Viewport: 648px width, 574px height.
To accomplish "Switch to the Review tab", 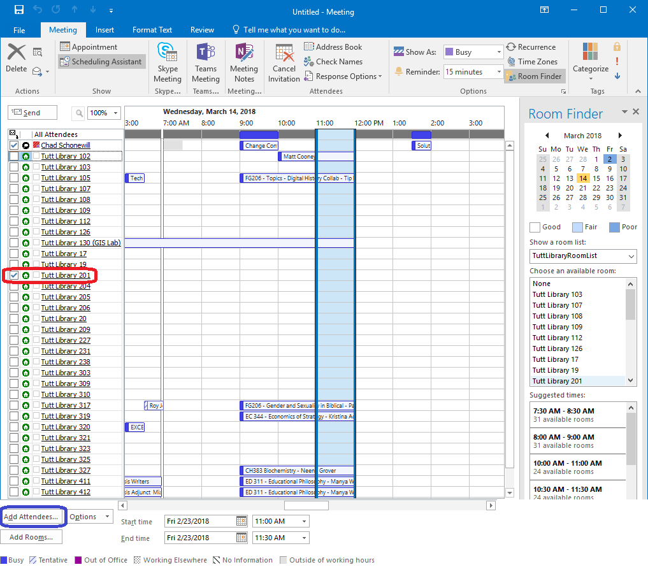I will click(202, 30).
